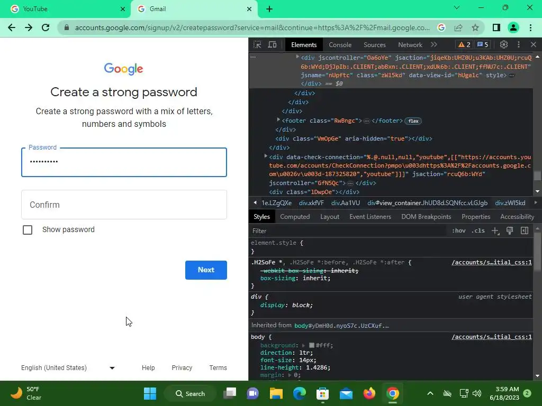Screen dimensions: 542x406
Task: Toggle the device toolbar icon in DevTools
Action: coord(273,44)
